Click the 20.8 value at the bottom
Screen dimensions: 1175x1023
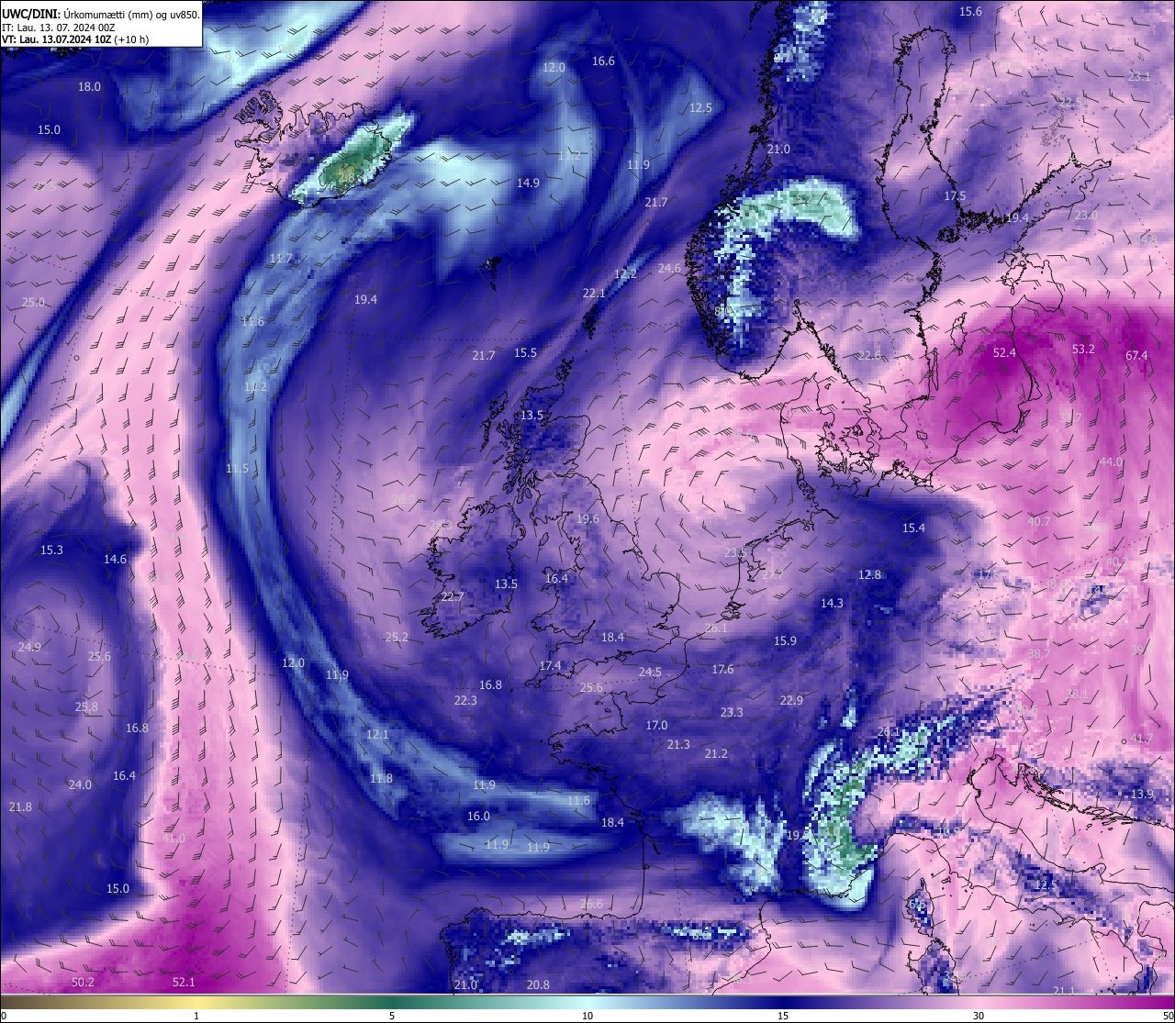click(538, 984)
